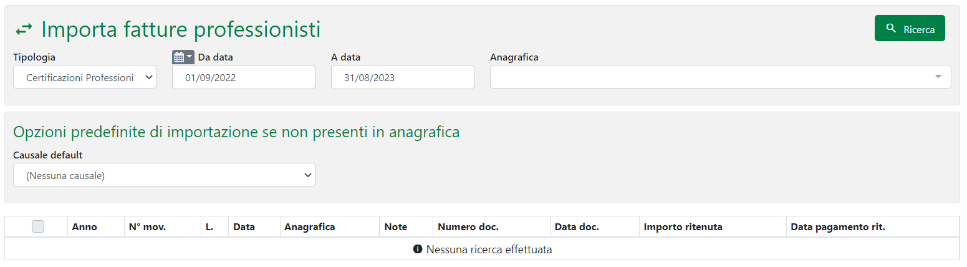Click the Data doc. column header
The image size is (967, 267).
pos(577,227)
